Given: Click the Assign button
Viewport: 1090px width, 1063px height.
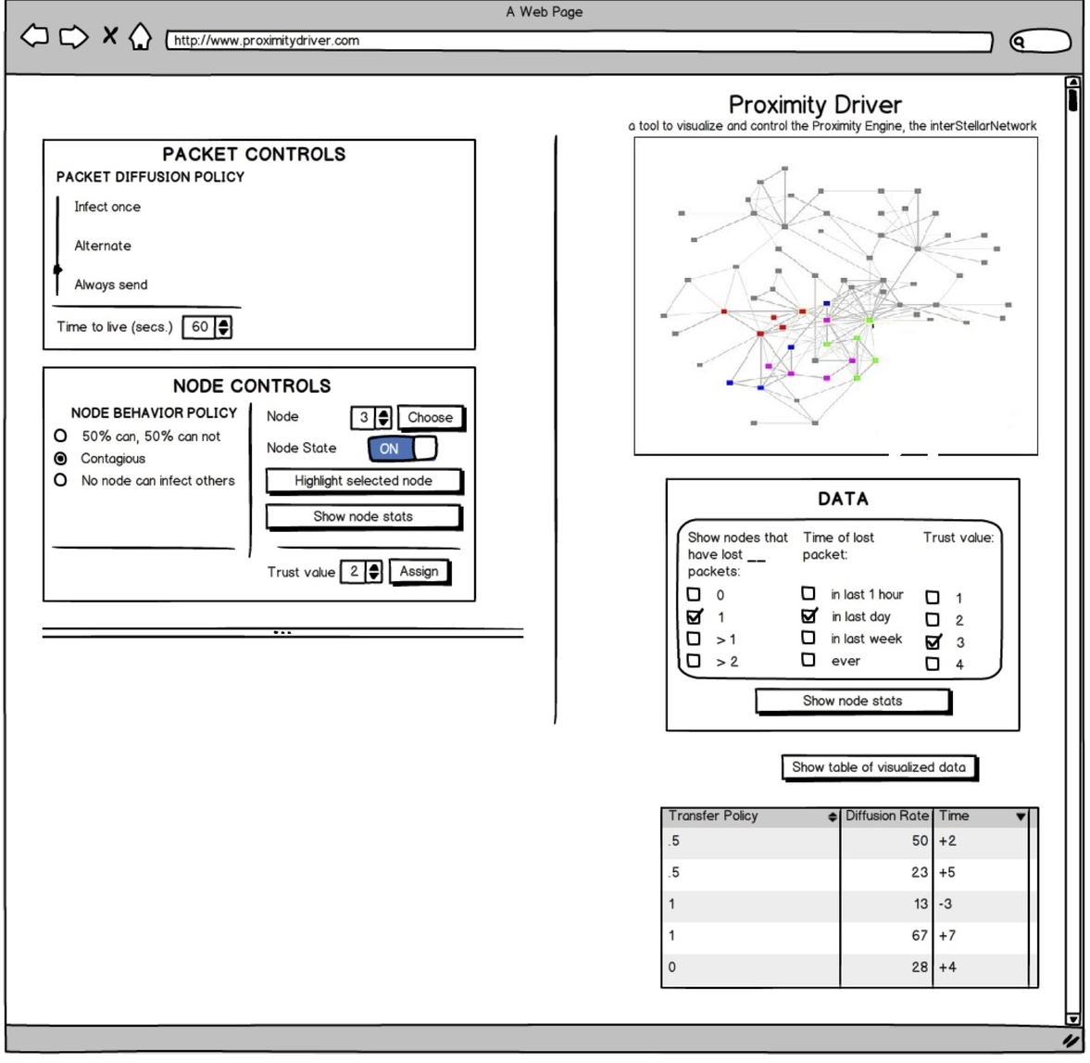Looking at the screenshot, I should click(x=420, y=572).
